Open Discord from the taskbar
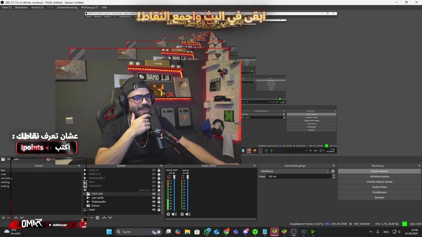This screenshot has width=422, height=237. [245, 232]
